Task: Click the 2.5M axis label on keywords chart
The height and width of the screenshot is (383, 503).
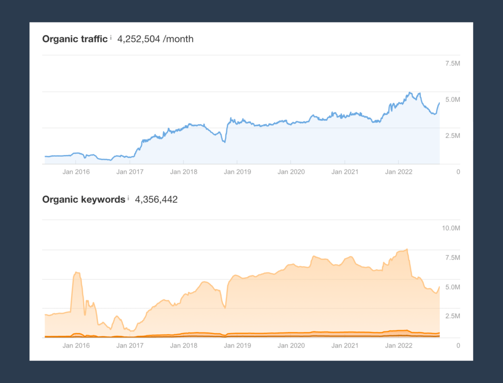Action: (452, 316)
